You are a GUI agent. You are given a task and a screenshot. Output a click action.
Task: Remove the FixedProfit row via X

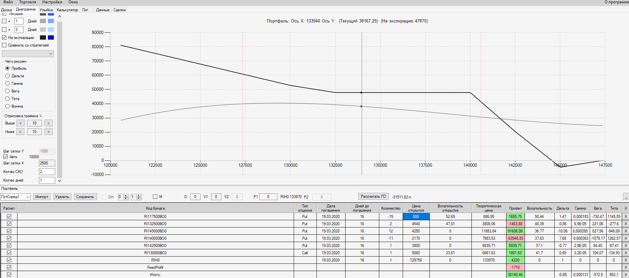pos(625,267)
